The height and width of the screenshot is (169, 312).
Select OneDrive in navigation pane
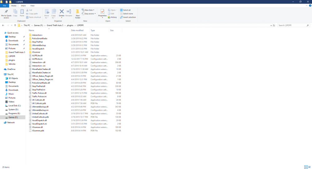11,69
